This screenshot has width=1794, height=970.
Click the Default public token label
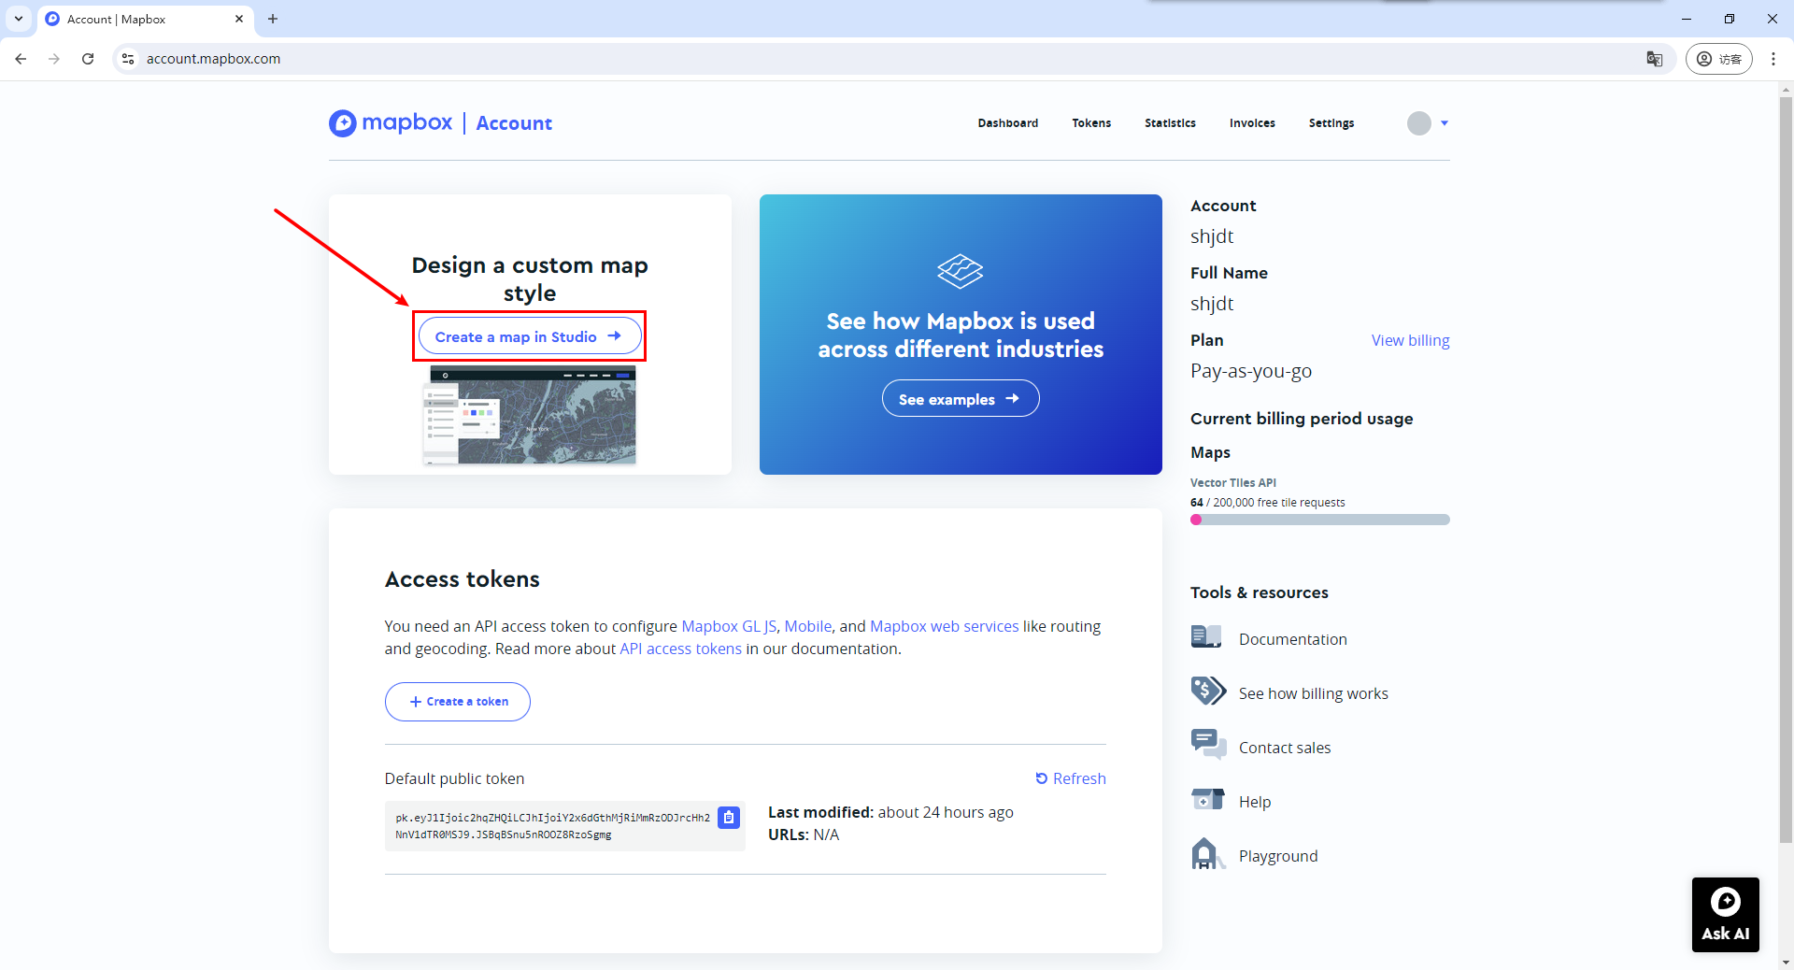click(x=455, y=778)
